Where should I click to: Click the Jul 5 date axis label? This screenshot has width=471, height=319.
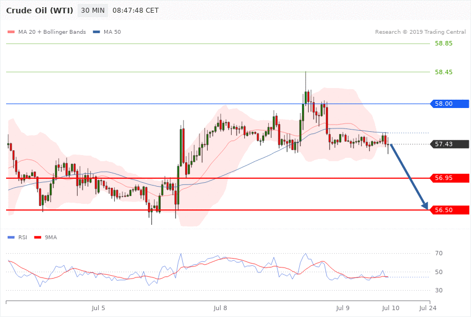tap(98, 308)
